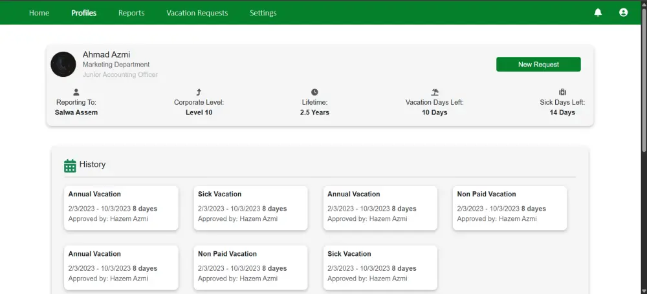This screenshot has width=647, height=294.
Task: Click the suitcase icon above Sick Days Left
Action: [x=562, y=92]
